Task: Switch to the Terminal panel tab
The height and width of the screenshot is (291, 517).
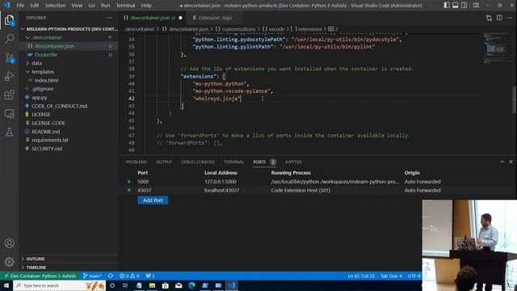Action: click(233, 162)
